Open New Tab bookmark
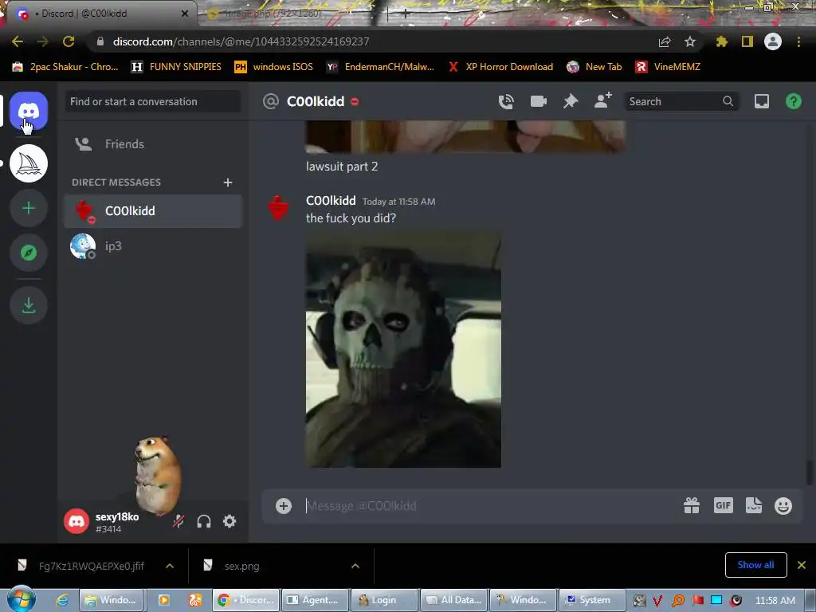Viewport: 816px width, 612px height. coord(594,67)
